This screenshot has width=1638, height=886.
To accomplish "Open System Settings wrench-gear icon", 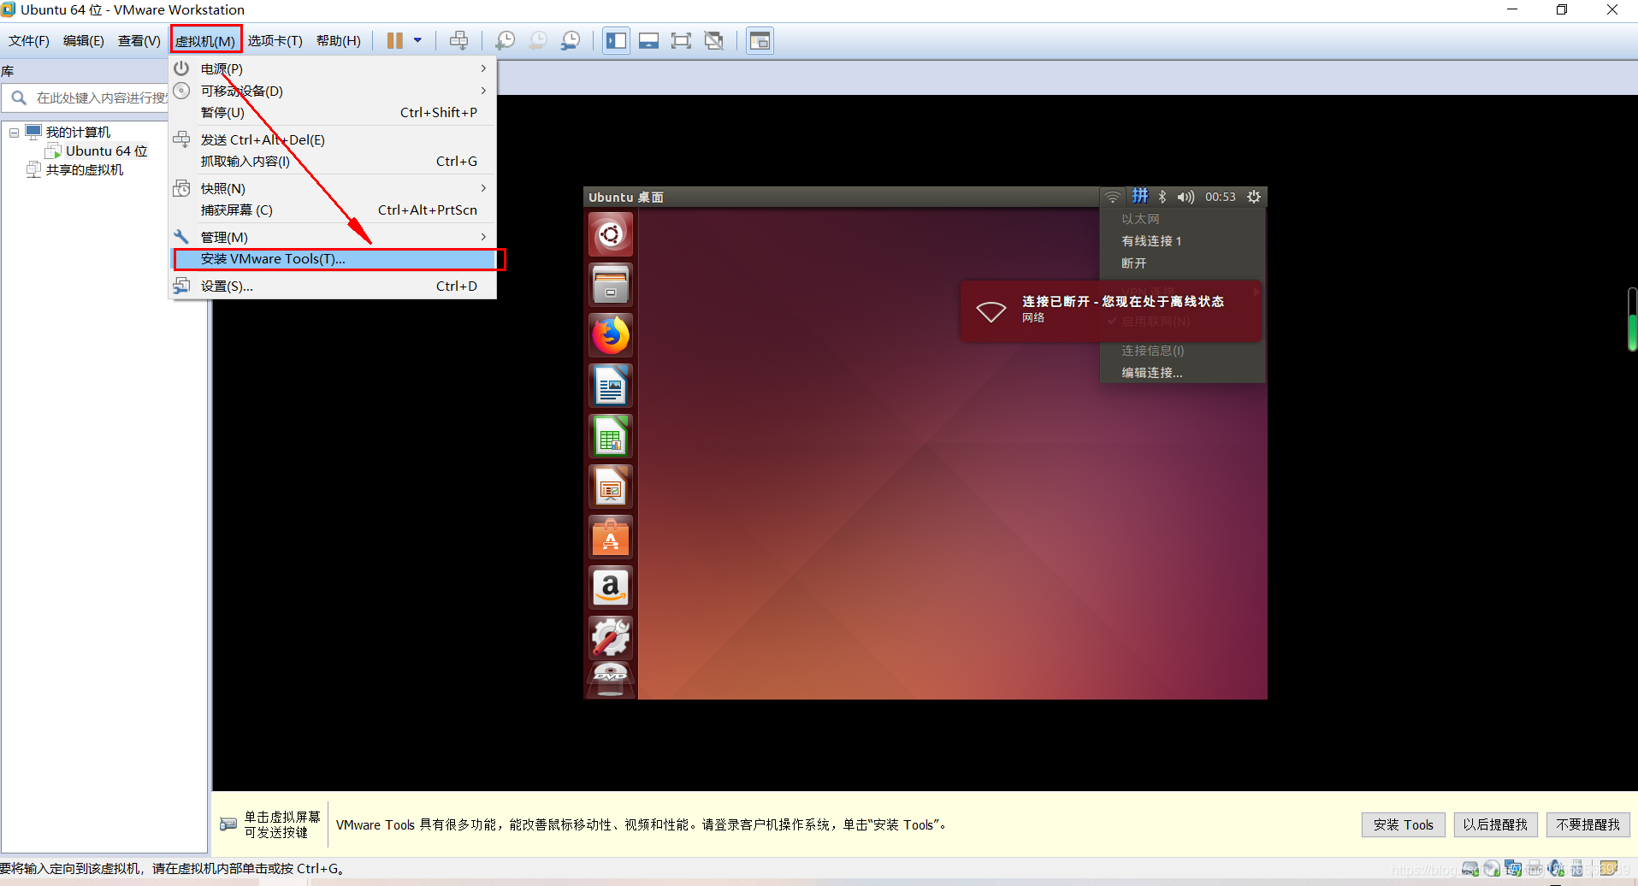I will click(x=611, y=638).
